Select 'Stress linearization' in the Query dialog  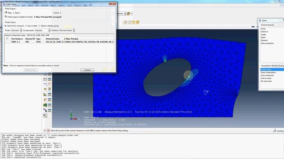pyautogui.click(x=268, y=72)
